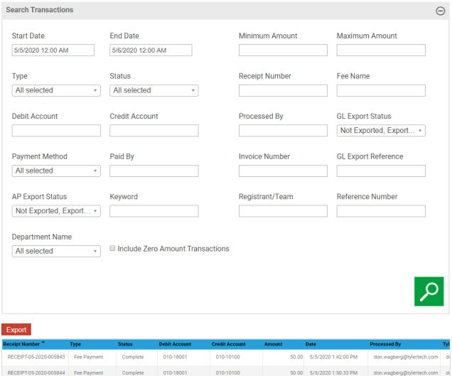452x376 pixels.
Task: Click the Keyword text box
Action: [154, 211]
